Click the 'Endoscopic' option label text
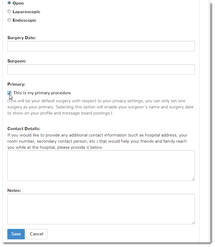Screen dimensions: 215x247 click(24, 20)
